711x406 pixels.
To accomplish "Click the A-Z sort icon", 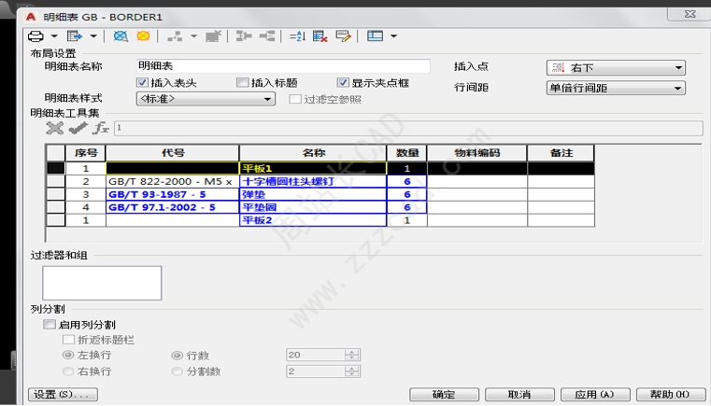I will (x=297, y=36).
